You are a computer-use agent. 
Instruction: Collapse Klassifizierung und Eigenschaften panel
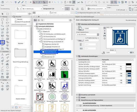pyautogui.click(x=77, y=100)
